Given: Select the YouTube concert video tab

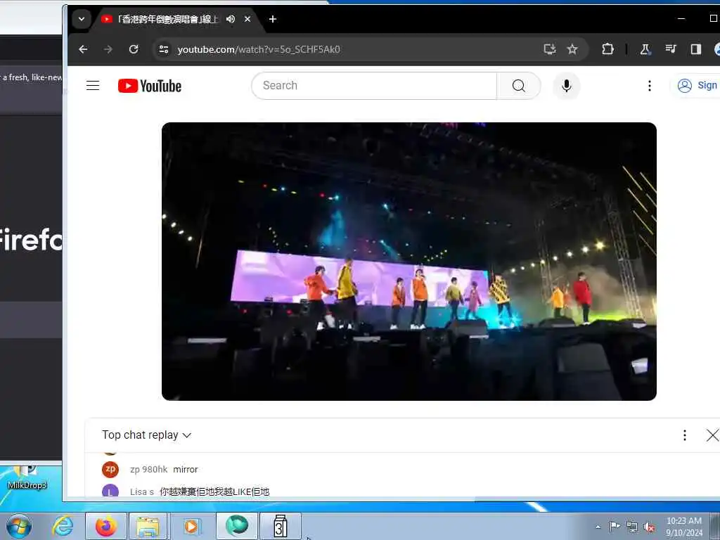Looking at the screenshot, I should (x=167, y=19).
